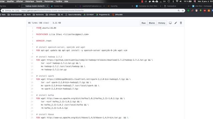
Task: Open the 4C bookmark folder
Action: click(x=61, y=15)
